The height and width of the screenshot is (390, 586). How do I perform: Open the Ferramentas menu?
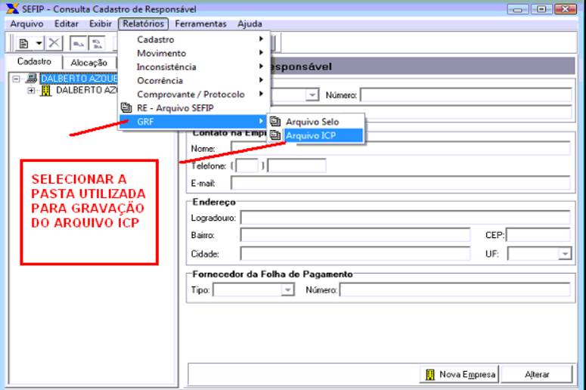[200, 23]
